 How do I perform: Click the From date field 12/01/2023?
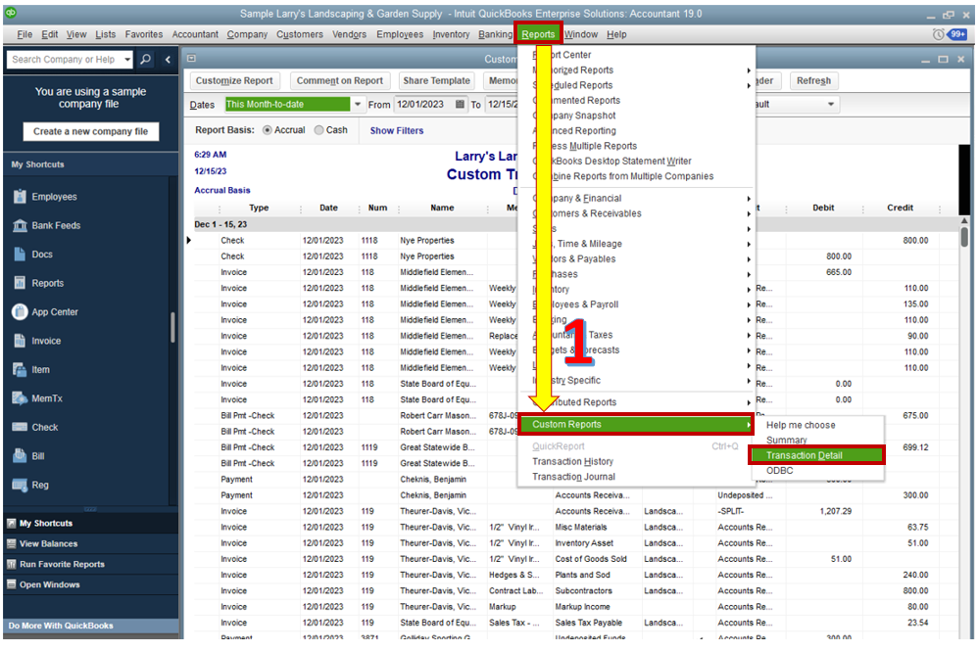click(x=423, y=104)
